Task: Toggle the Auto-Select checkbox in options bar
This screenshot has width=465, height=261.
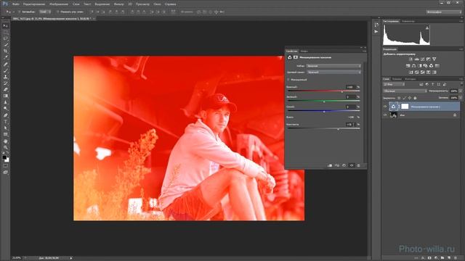Action: (20, 12)
